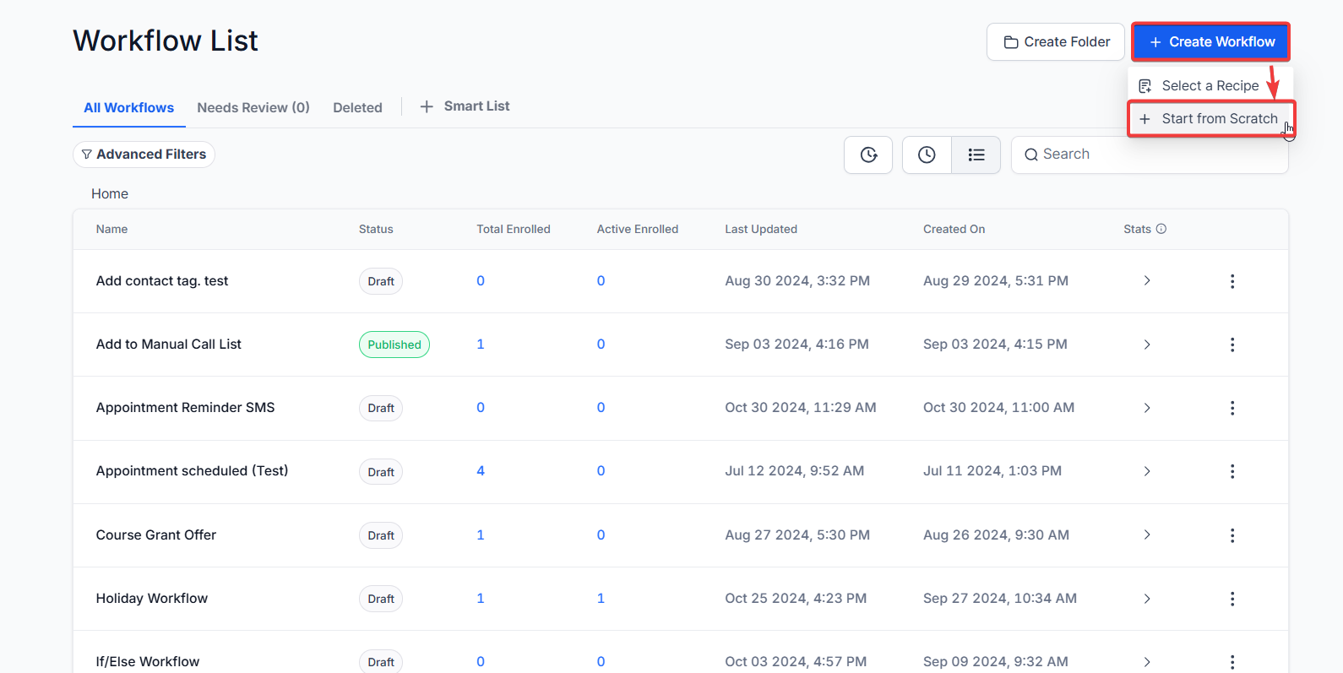Open three-dot menu for Add contact tag. test
Screen dimensions: 1343x673
point(1232,281)
